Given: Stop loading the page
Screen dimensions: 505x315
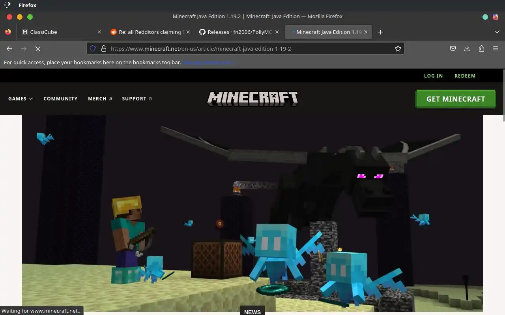Looking at the screenshot, I should pyautogui.click(x=38, y=48).
